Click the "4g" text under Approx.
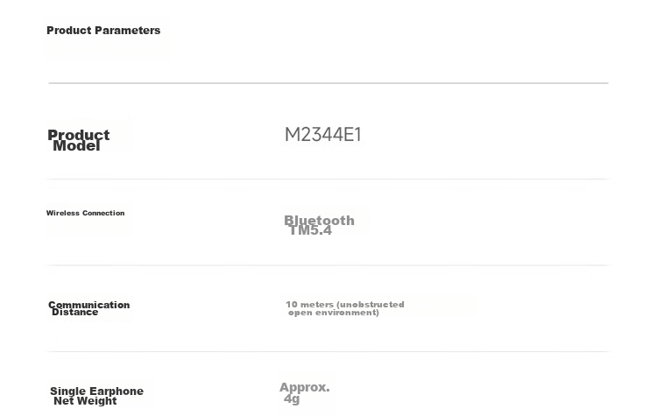Image resolution: width=657 pixels, height=416 pixels. click(292, 399)
